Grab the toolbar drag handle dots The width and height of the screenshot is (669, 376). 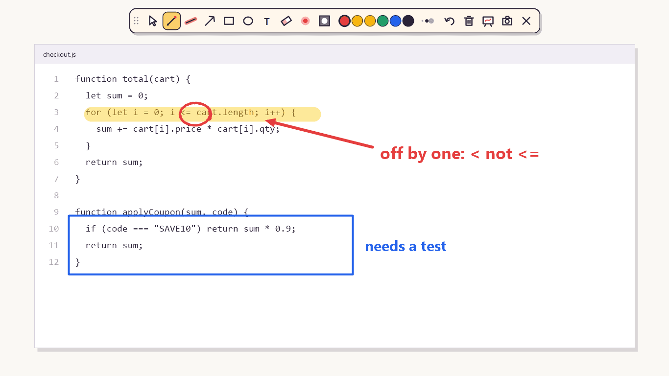coord(136,21)
